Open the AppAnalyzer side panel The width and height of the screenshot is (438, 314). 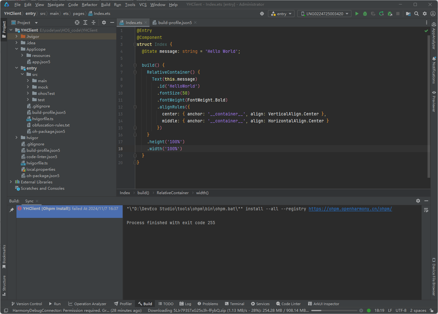pos(434,36)
